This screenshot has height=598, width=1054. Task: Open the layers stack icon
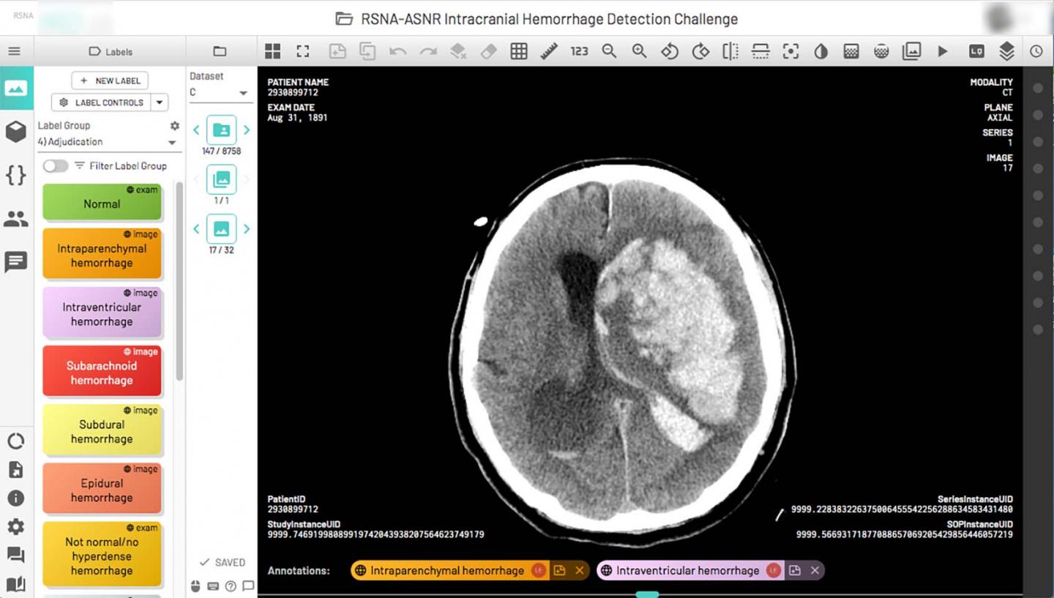(1006, 51)
